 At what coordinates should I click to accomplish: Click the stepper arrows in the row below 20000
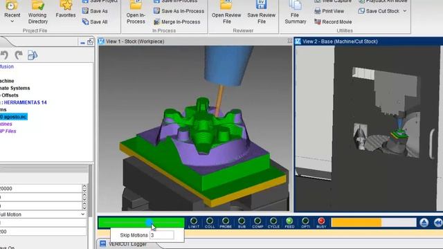[x=84, y=197]
